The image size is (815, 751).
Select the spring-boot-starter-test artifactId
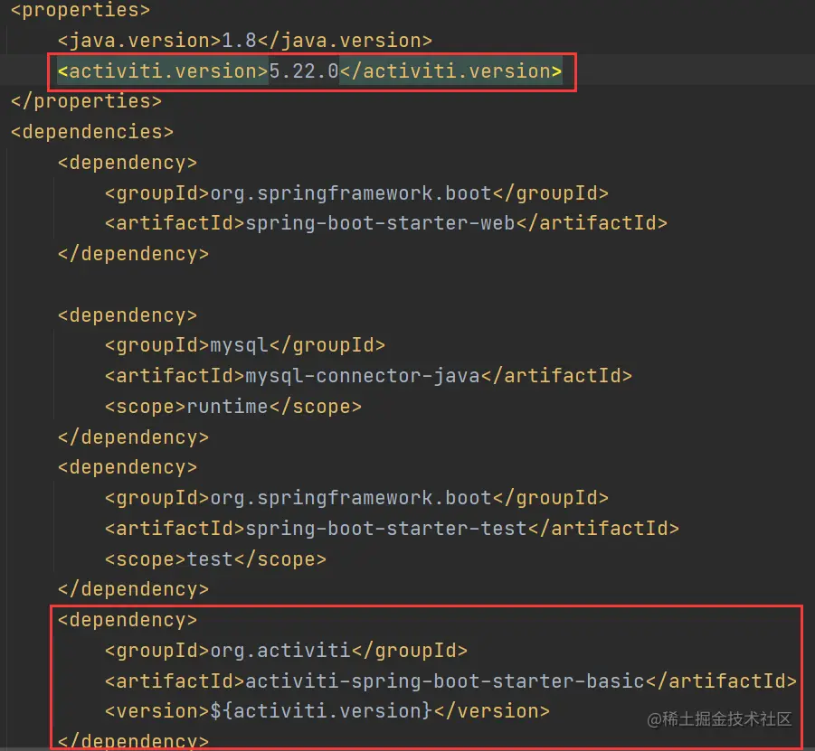point(389,528)
